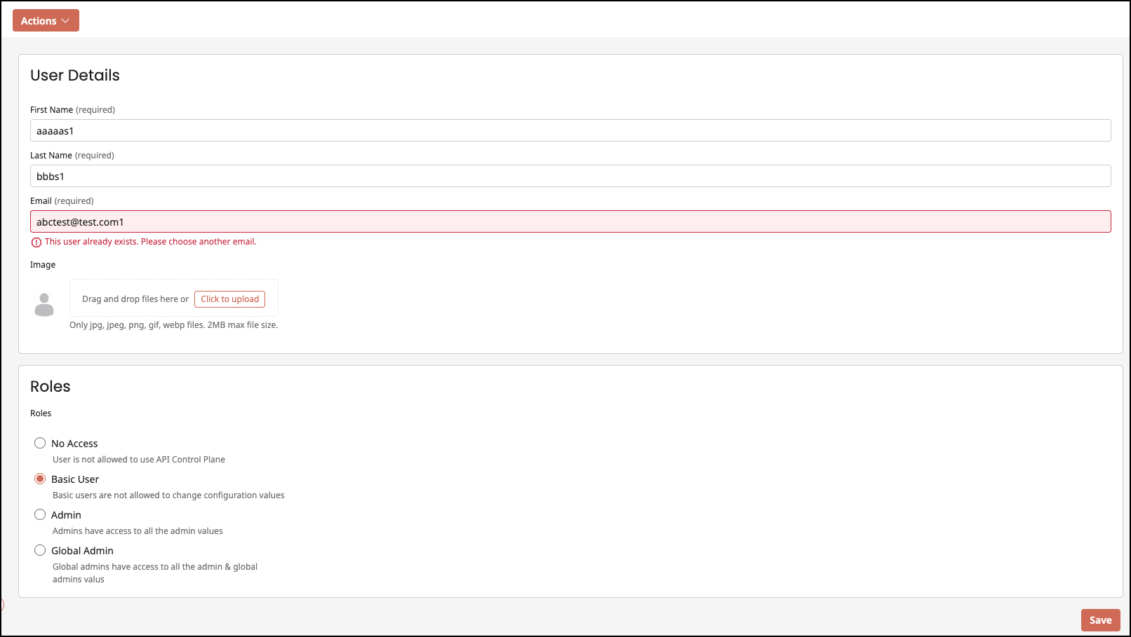
Task: Click the 'This user already exists' error message
Action: click(x=151, y=242)
